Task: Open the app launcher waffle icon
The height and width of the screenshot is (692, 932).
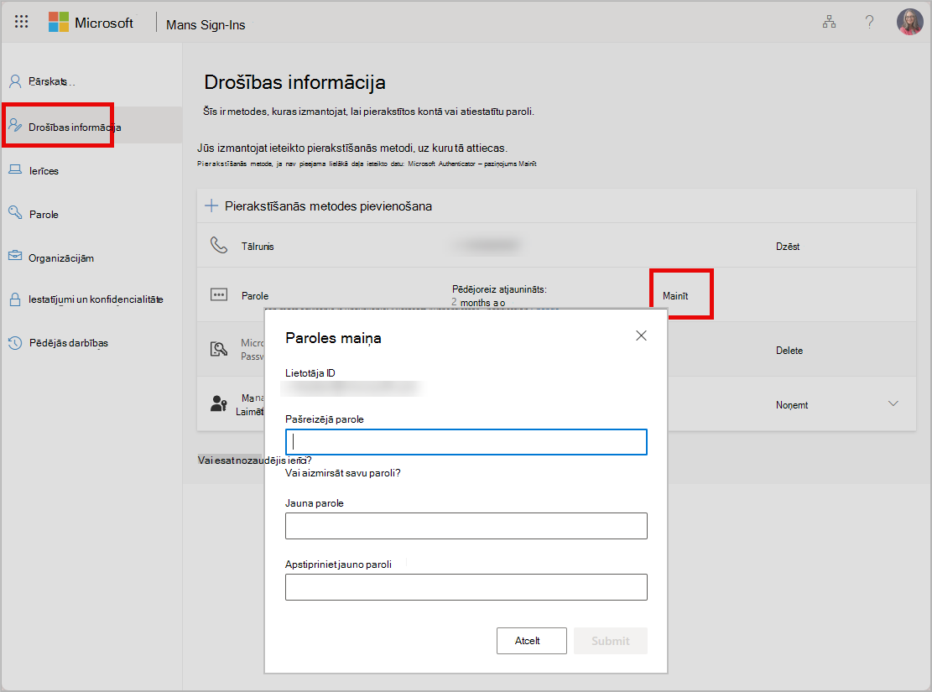Action: pyautogui.click(x=22, y=22)
